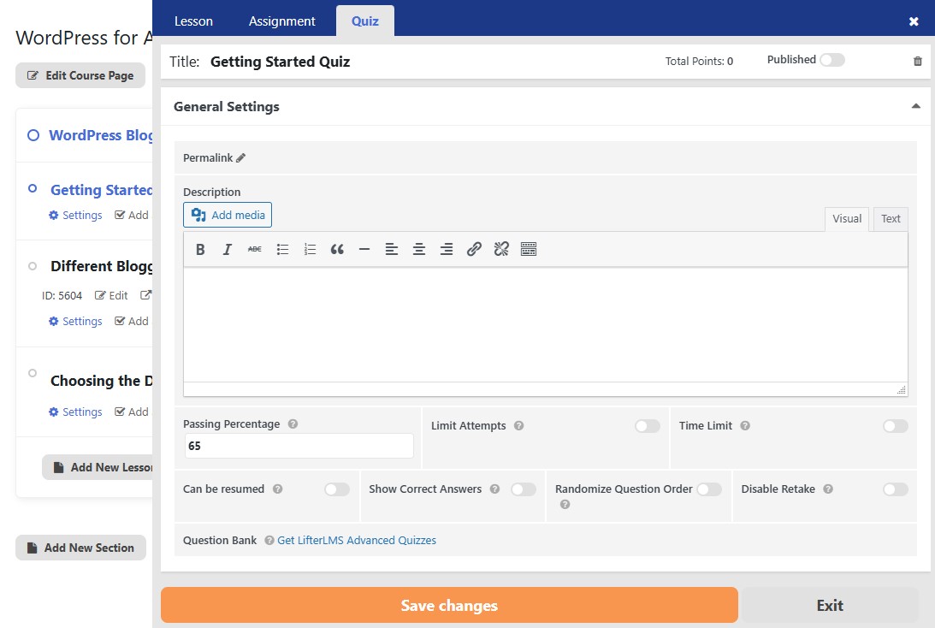Close the quiz editor panel
The height and width of the screenshot is (628, 935).
[914, 21]
